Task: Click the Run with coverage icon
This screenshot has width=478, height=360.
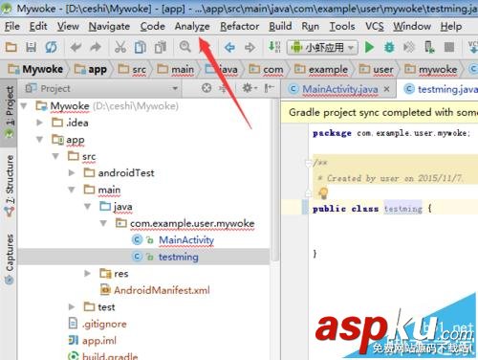Action: (x=409, y=47)
